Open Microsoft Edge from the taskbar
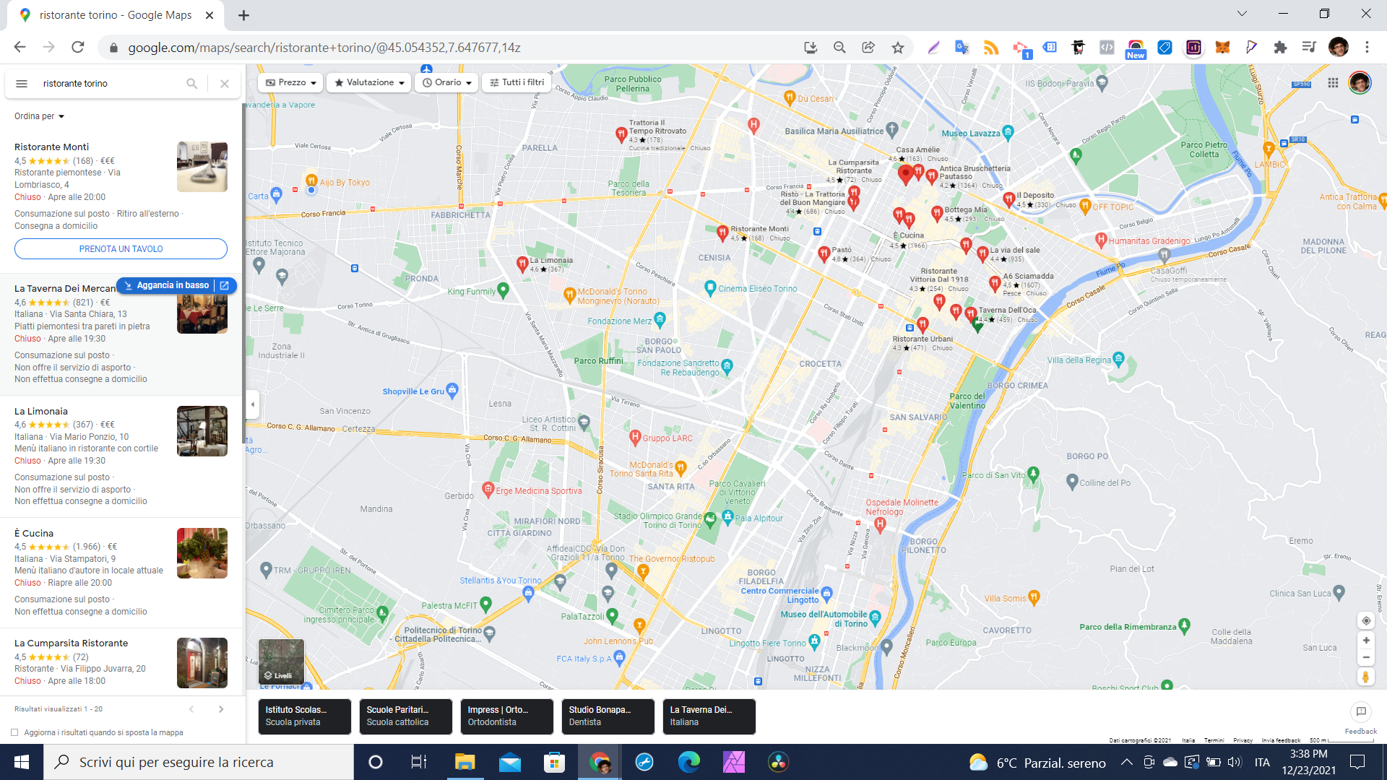The image size is (1387, 780). (689, 762)
